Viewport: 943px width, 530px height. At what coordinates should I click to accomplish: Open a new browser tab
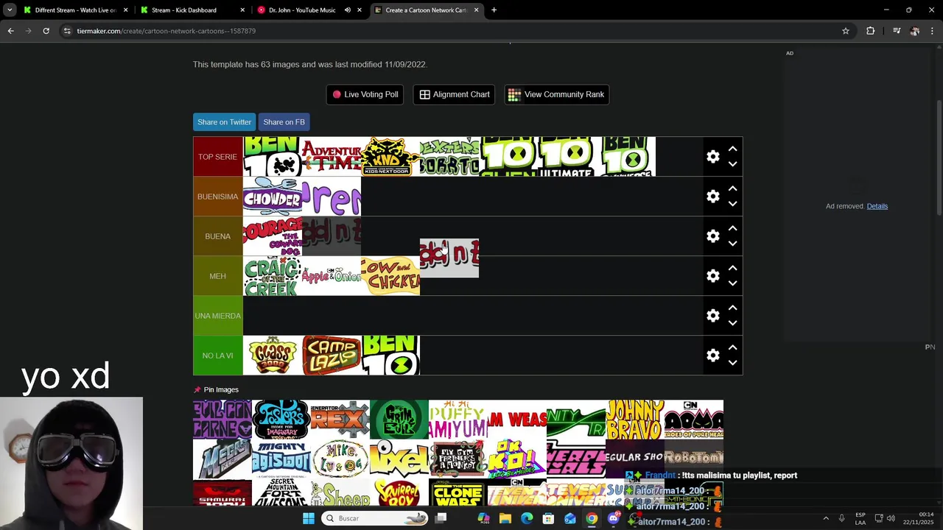(494, 10)
